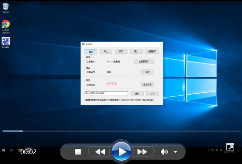Click the red 已停止 status text
The height and width of the screenshot is (164, 242).
112,84
